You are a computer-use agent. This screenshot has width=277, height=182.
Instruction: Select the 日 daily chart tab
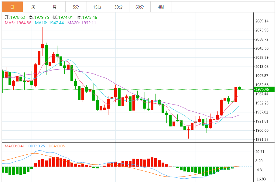[x=12, y=7]
